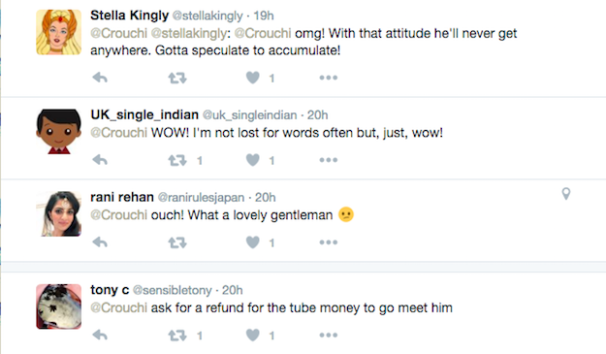Retweet Stella Kingly's speculate to accumulate tweet
Screen dimensions: 606x354
pos(177,78)
